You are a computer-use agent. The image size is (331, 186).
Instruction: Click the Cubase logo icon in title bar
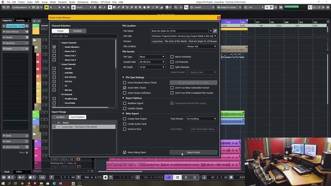[3, 2]
